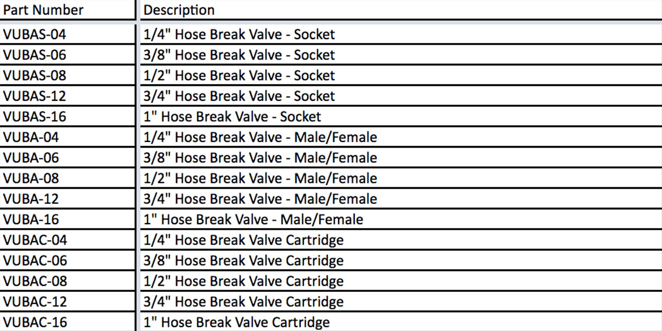Select the VUBA-04 part number cell
Viewport: 662px width, 331px height.
pyautogui.click(x=31, y=137)
